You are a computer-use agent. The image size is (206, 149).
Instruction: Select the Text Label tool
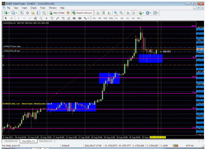(x=52, y=18)
